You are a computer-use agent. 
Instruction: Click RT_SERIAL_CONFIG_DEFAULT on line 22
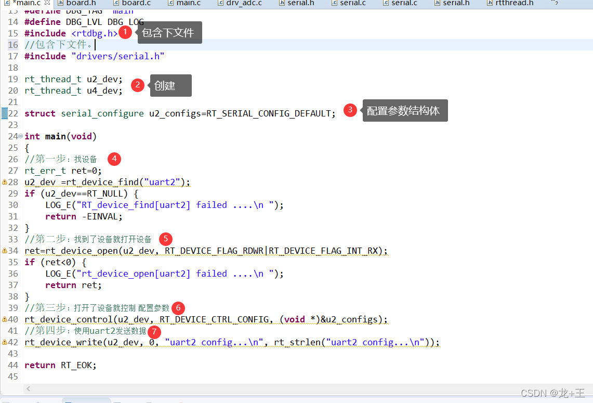pyautogui.click(x=269, y=113)
